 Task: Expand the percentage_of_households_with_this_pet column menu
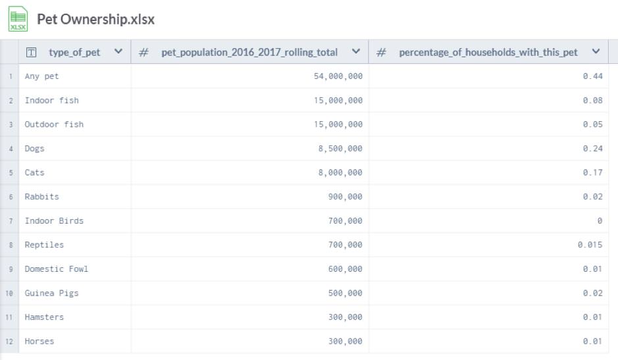pyautogui.click(x=596, y=52)
